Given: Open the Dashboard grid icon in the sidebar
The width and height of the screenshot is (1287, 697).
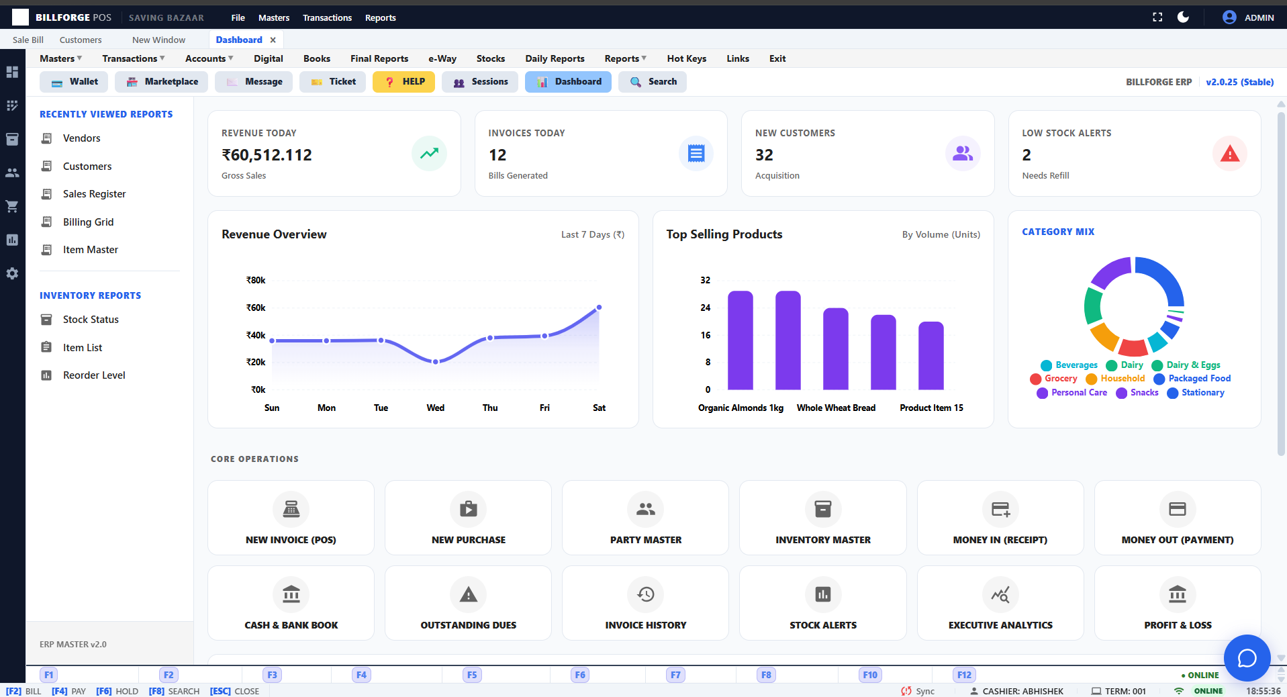Looking at the screenshot, I should (x=12, y=72).
